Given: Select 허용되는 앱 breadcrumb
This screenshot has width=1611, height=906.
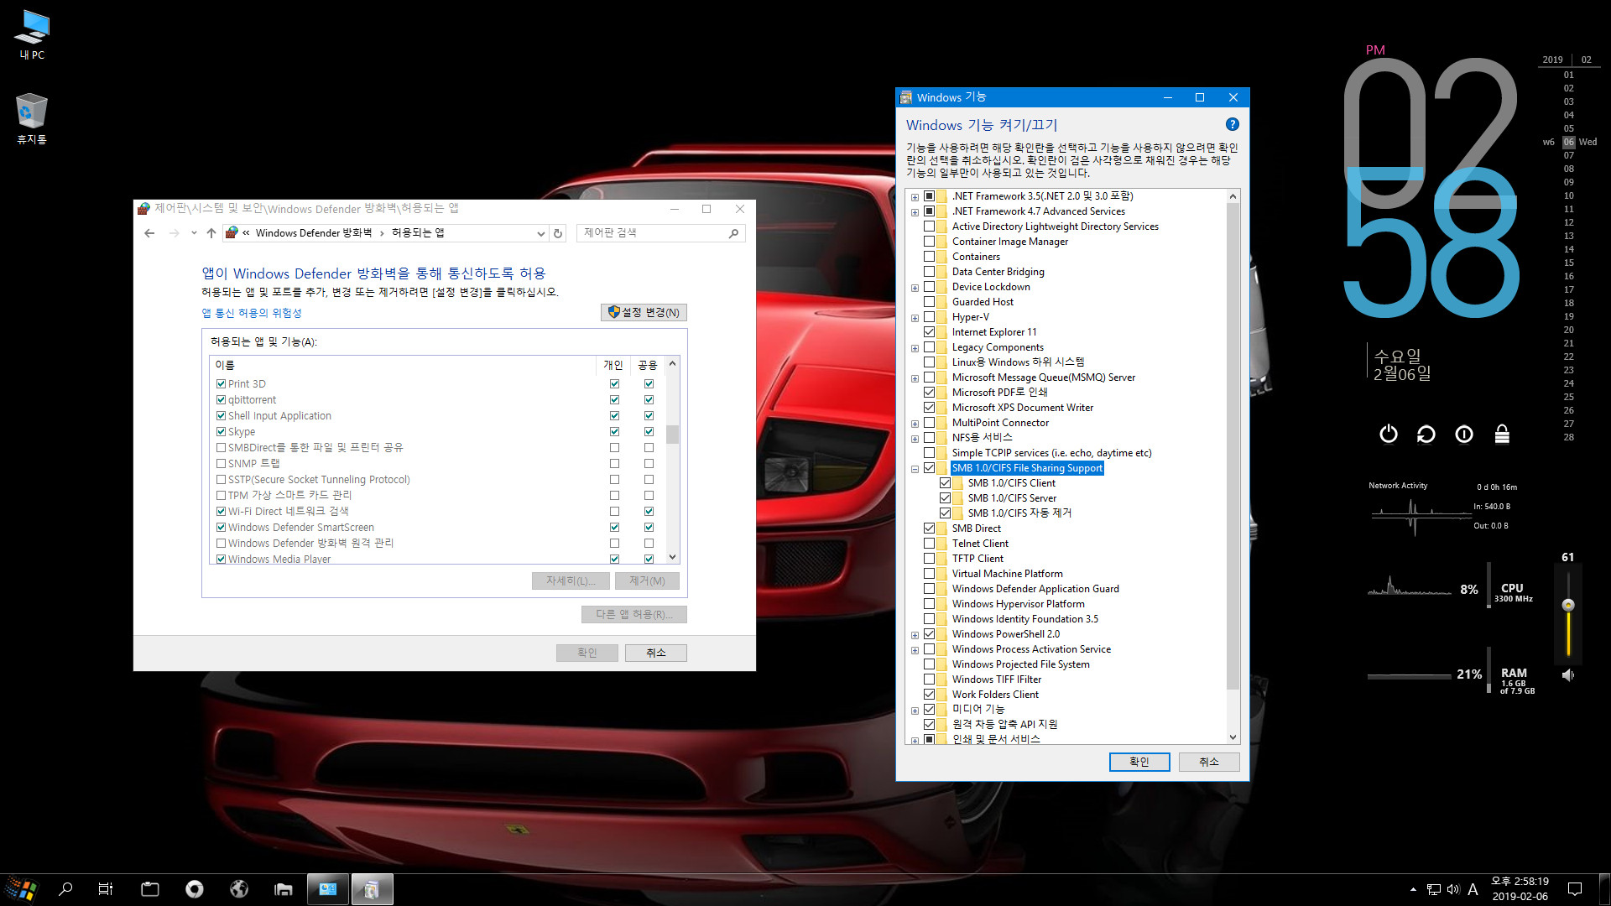Looking at the screenshot, I should [x=418, y=233].
